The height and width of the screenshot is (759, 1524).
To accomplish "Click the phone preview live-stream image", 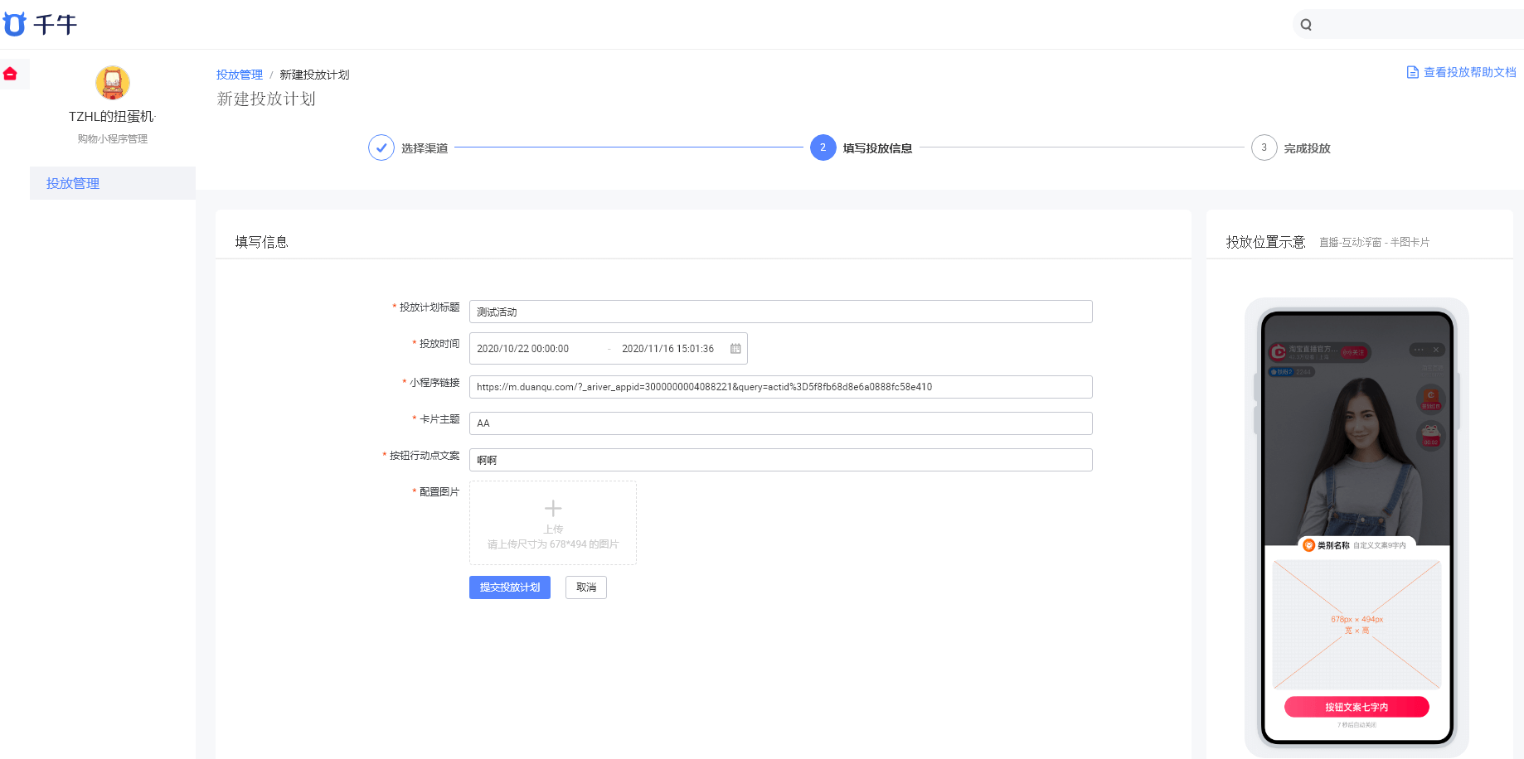I will (1357, 429).
